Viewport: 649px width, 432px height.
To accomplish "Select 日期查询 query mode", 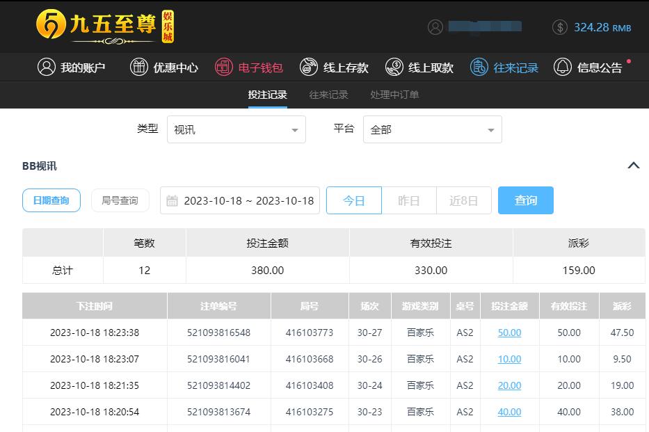I will coord(51,200).
